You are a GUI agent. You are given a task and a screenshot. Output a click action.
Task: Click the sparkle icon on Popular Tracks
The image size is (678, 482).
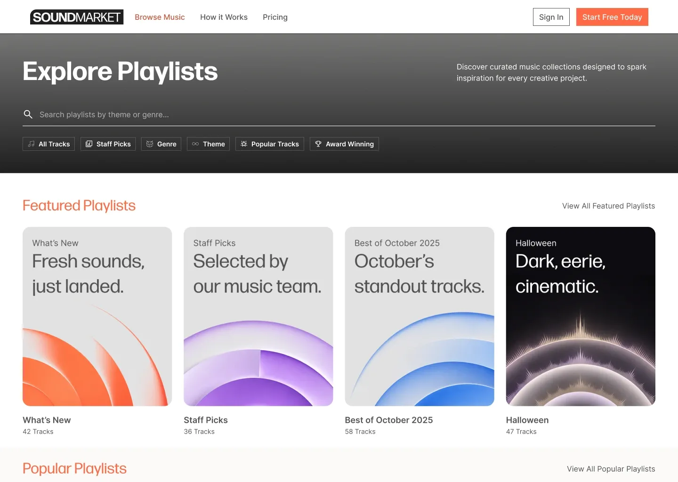244,144
